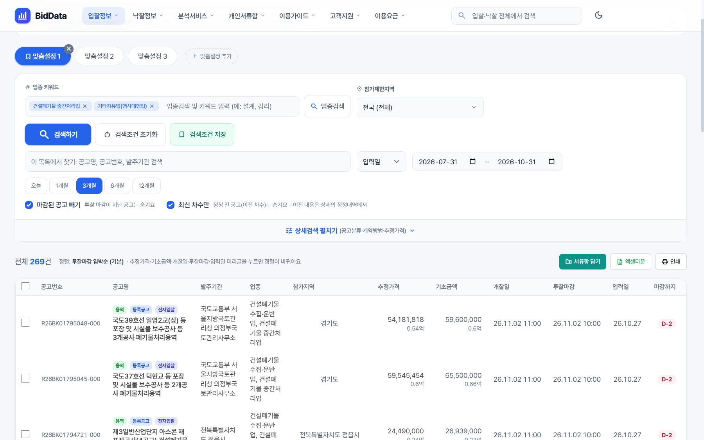Image resolution: width=704 pixels, height=440 pixels.
Task: Select 1개월 period filter
Action: [62, 186]
